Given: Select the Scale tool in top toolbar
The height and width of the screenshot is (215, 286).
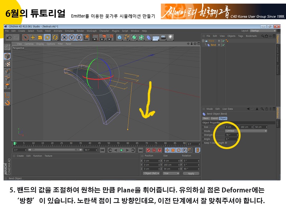Looking at the screenshot, I should point(40,38).
